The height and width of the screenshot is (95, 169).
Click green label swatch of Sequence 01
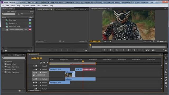point(30,23)
